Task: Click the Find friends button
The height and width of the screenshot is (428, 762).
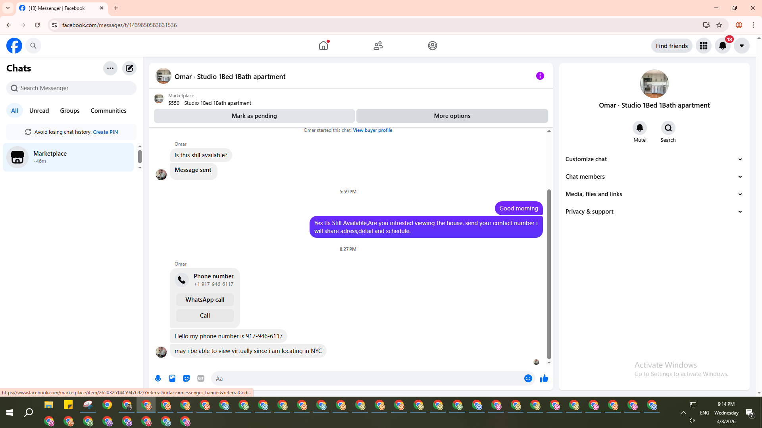Action: pos(672,46)
